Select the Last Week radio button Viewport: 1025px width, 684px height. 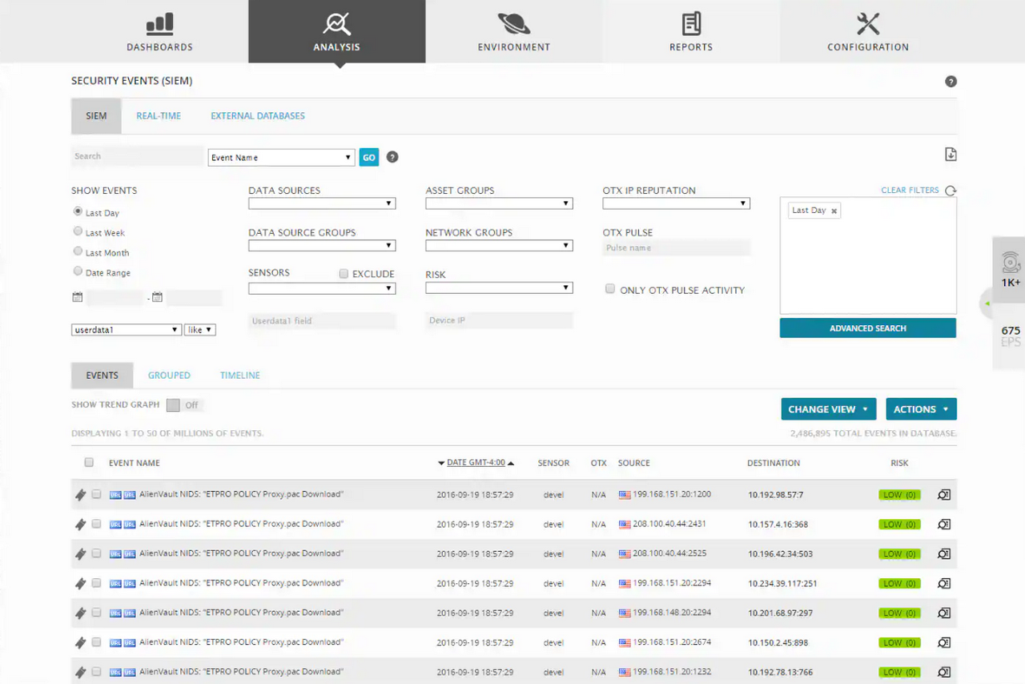point(78,231)
